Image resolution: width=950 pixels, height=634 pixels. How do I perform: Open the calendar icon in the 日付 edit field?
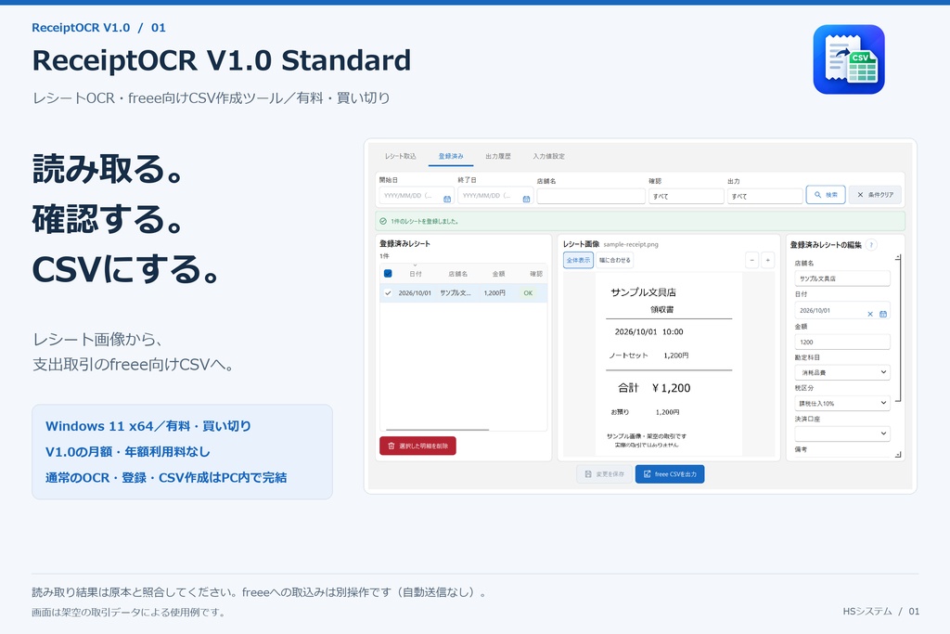pos(883,314)
